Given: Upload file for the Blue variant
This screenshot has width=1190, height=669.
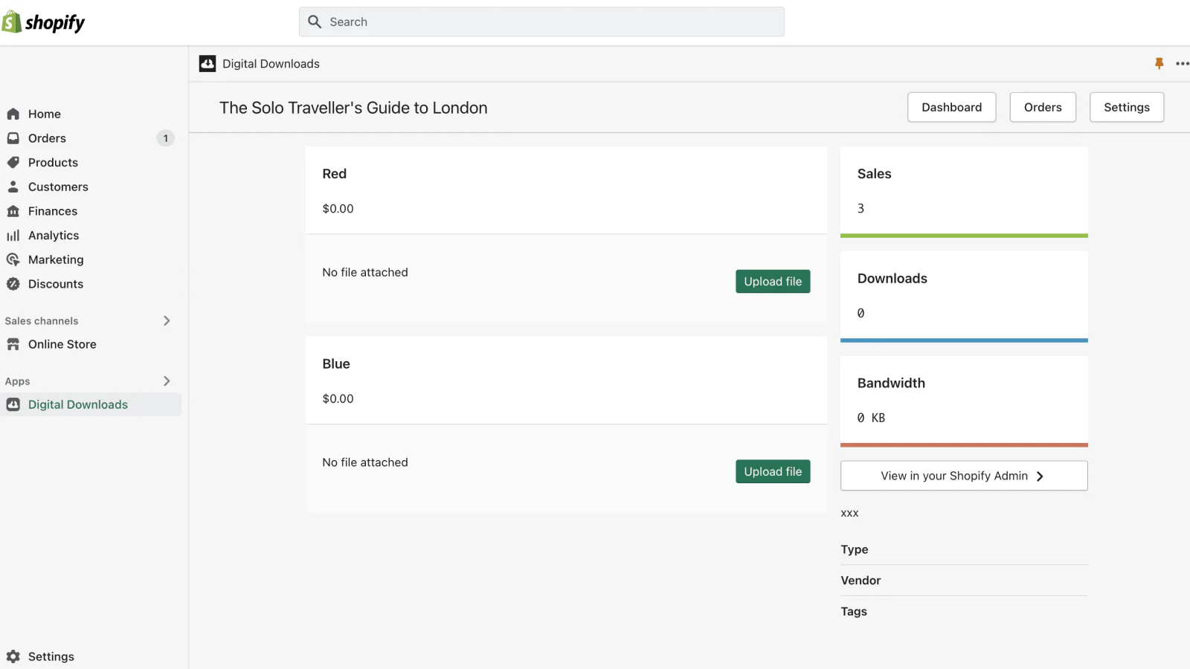Looking at the screenshot, I should pos(773,471).
